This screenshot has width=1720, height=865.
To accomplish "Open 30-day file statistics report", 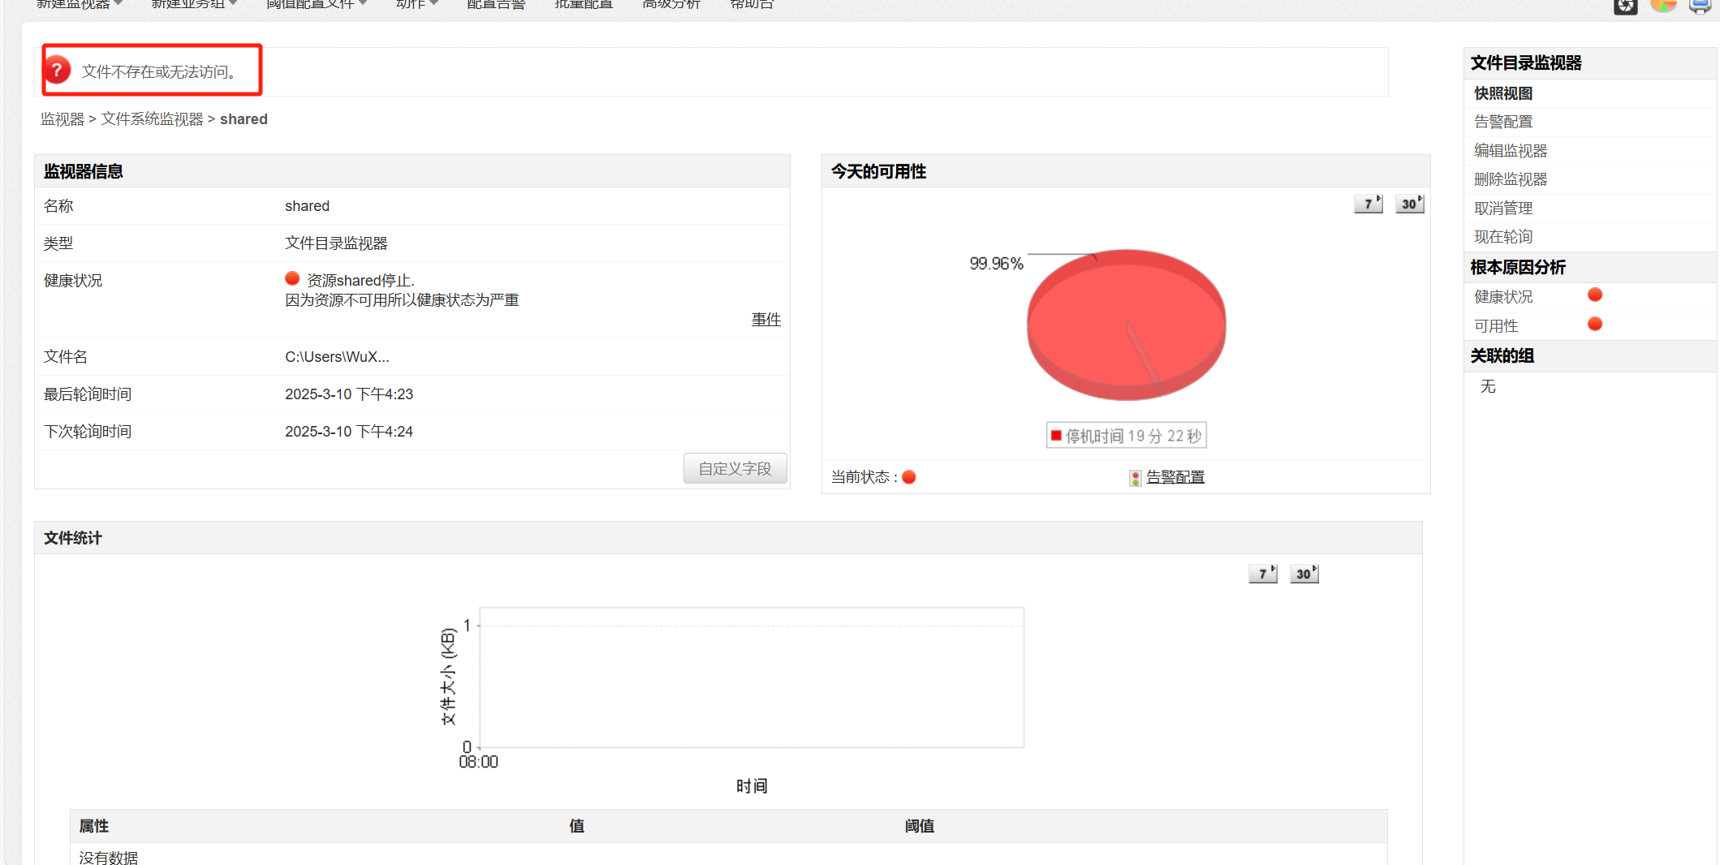I will [1304, 574].
